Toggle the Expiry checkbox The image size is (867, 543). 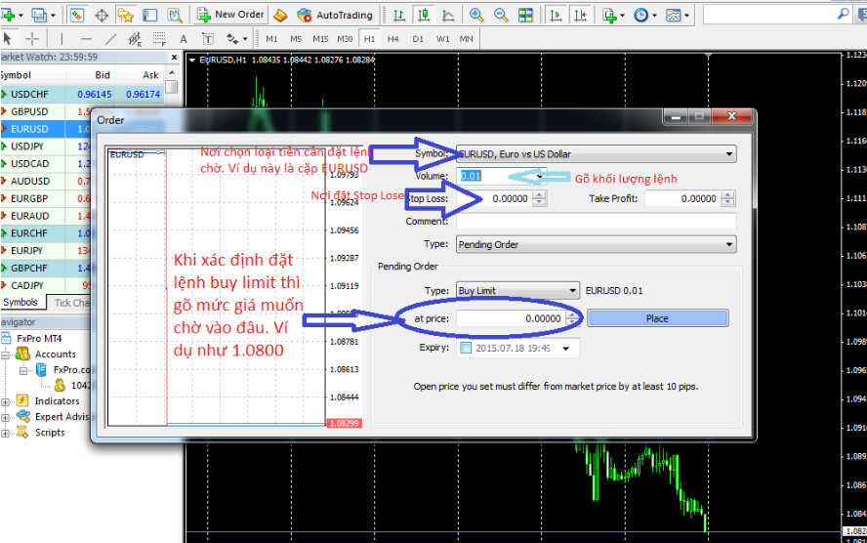point(465,348)
